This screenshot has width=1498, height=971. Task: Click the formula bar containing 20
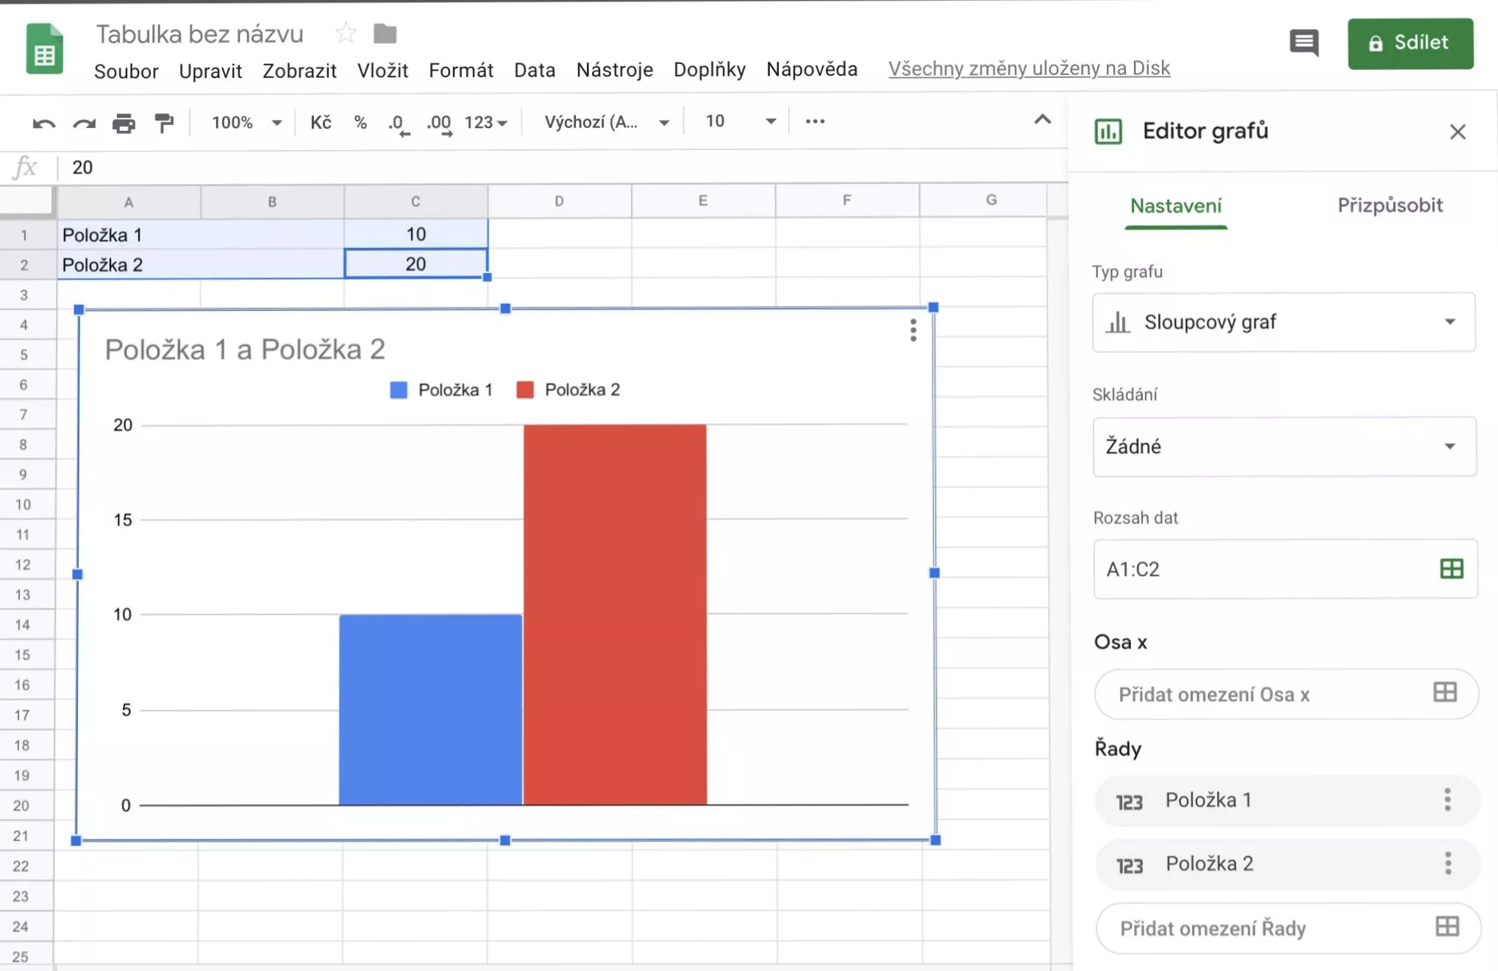(x=563, y=168)
